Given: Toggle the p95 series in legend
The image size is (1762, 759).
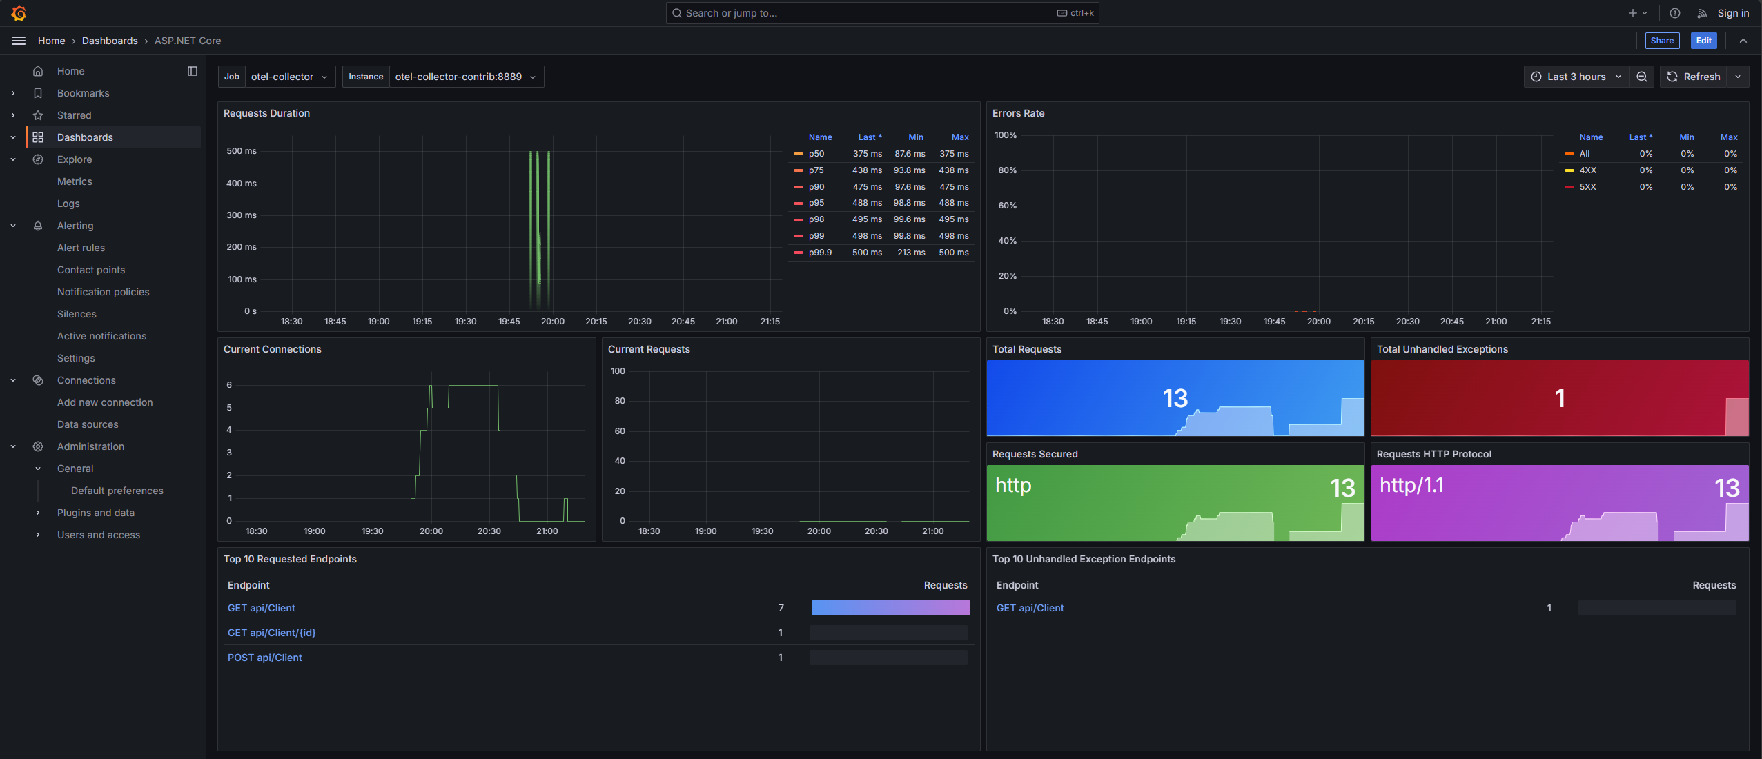Looking at the screenshot, I should point(816,203).
